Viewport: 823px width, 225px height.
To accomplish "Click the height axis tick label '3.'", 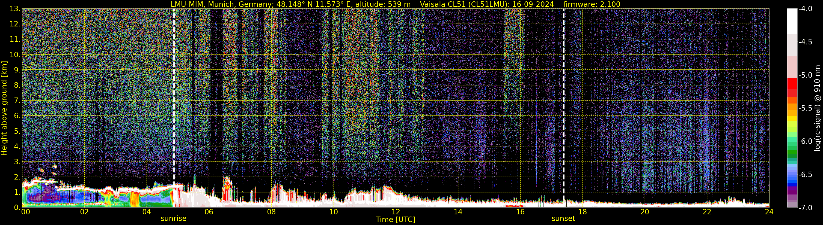I will [17, 162].
